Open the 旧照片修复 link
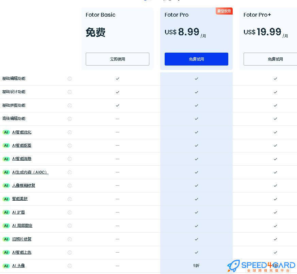The image size is (297, 274). (x=22, y=239)
